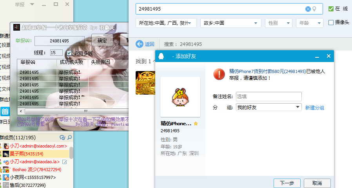Click the search result avatar thumbnail

(x=145, y=82)
